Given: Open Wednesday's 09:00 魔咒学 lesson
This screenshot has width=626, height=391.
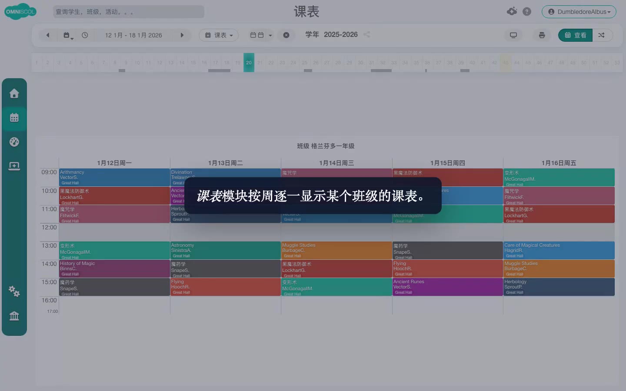Looking at the screenshot, I should [336, 173].
